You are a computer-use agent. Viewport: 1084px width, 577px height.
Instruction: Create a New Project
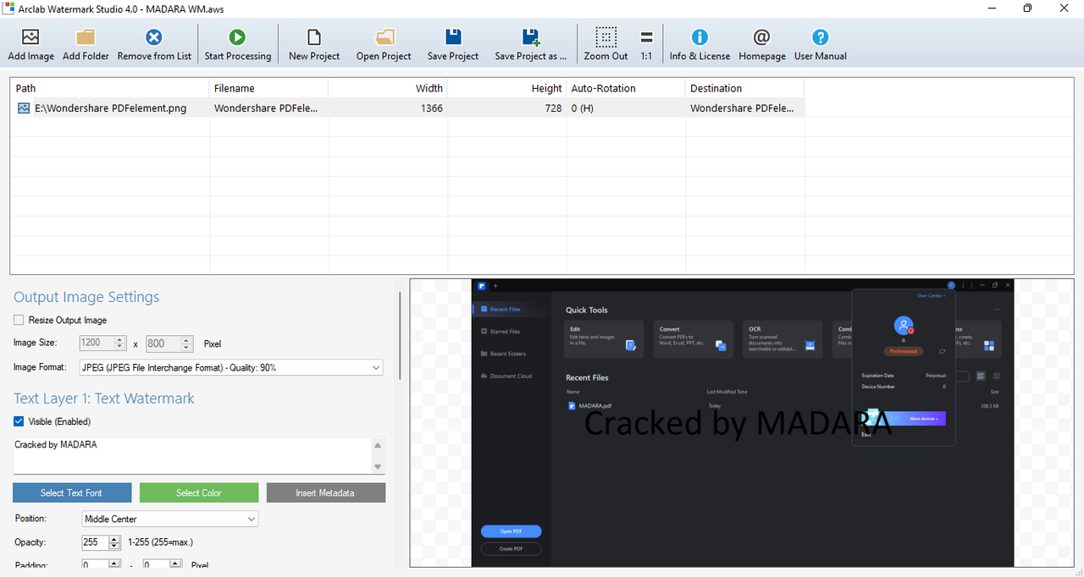pos(314,44)
